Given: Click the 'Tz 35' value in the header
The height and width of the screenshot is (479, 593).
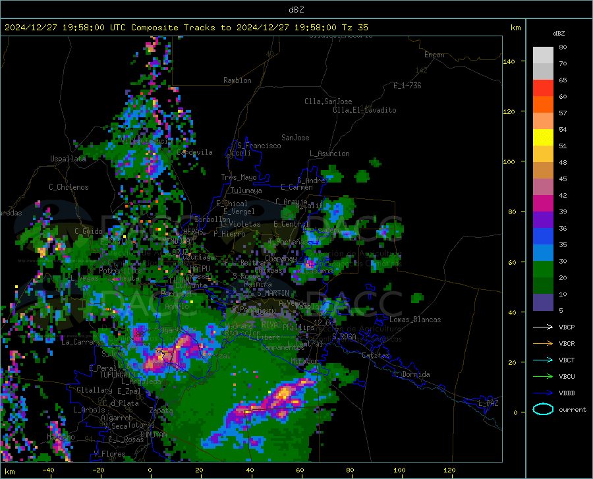Looking at the screenshot, I should [x=355, y=28].
